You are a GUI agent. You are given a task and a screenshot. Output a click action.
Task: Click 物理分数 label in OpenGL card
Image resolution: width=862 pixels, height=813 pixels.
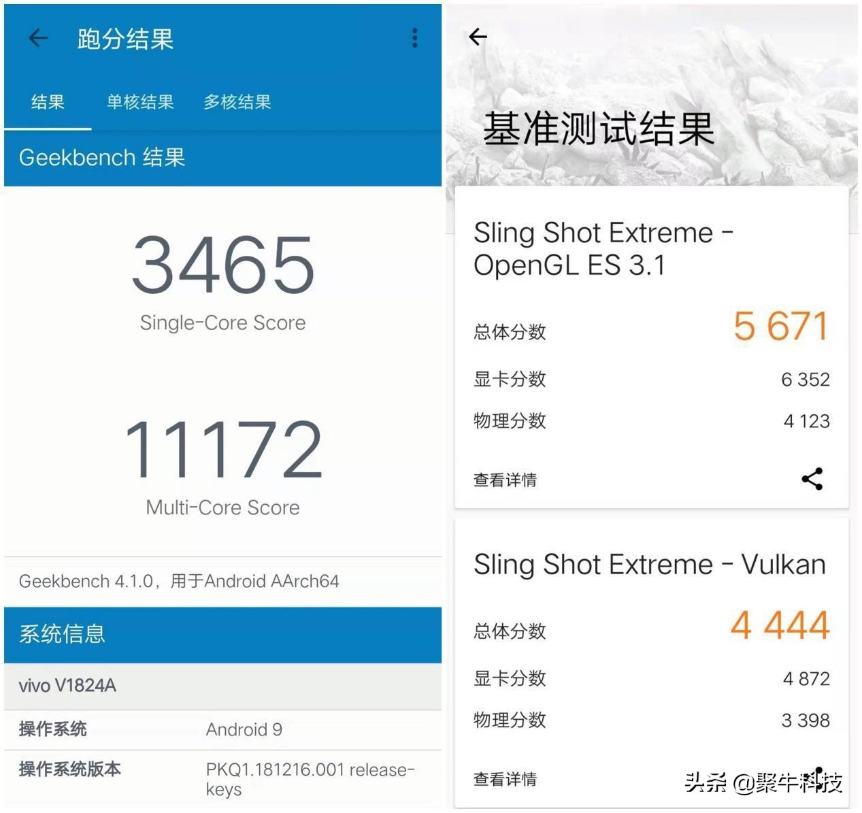(510, 420)
